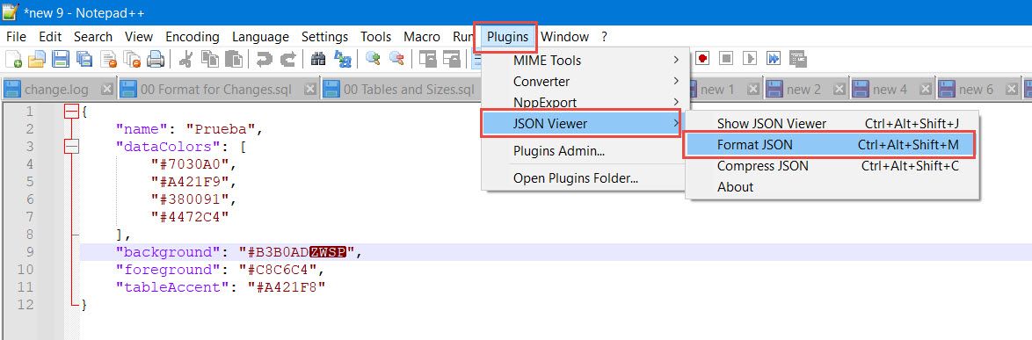1032x340 pixels.
Task: Start macro recording with the red record icon
Action: coord(702,59)
